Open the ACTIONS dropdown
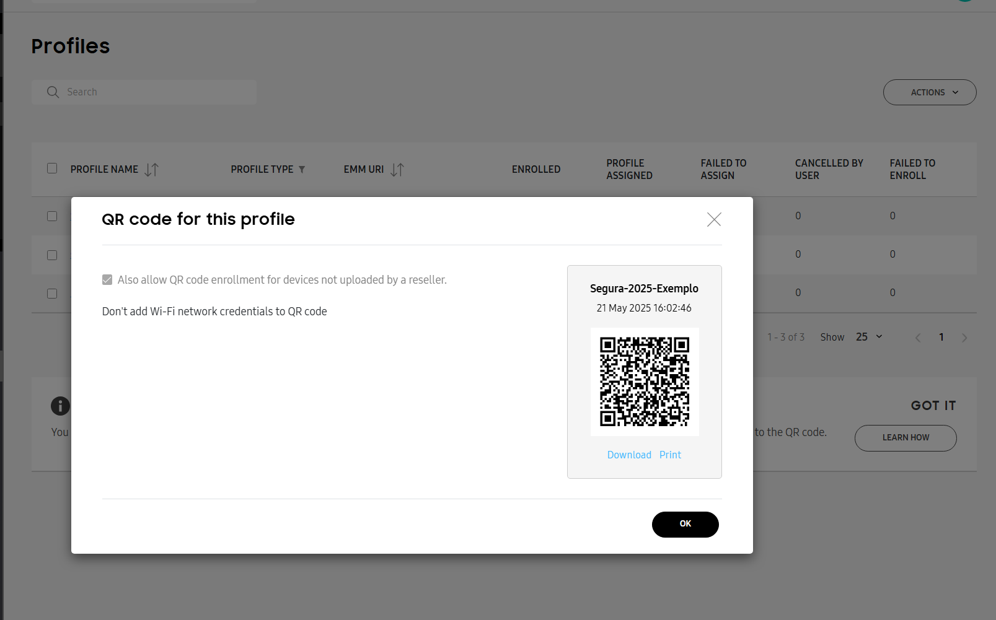Screen dimensions: 996x620 click(930, 92)
